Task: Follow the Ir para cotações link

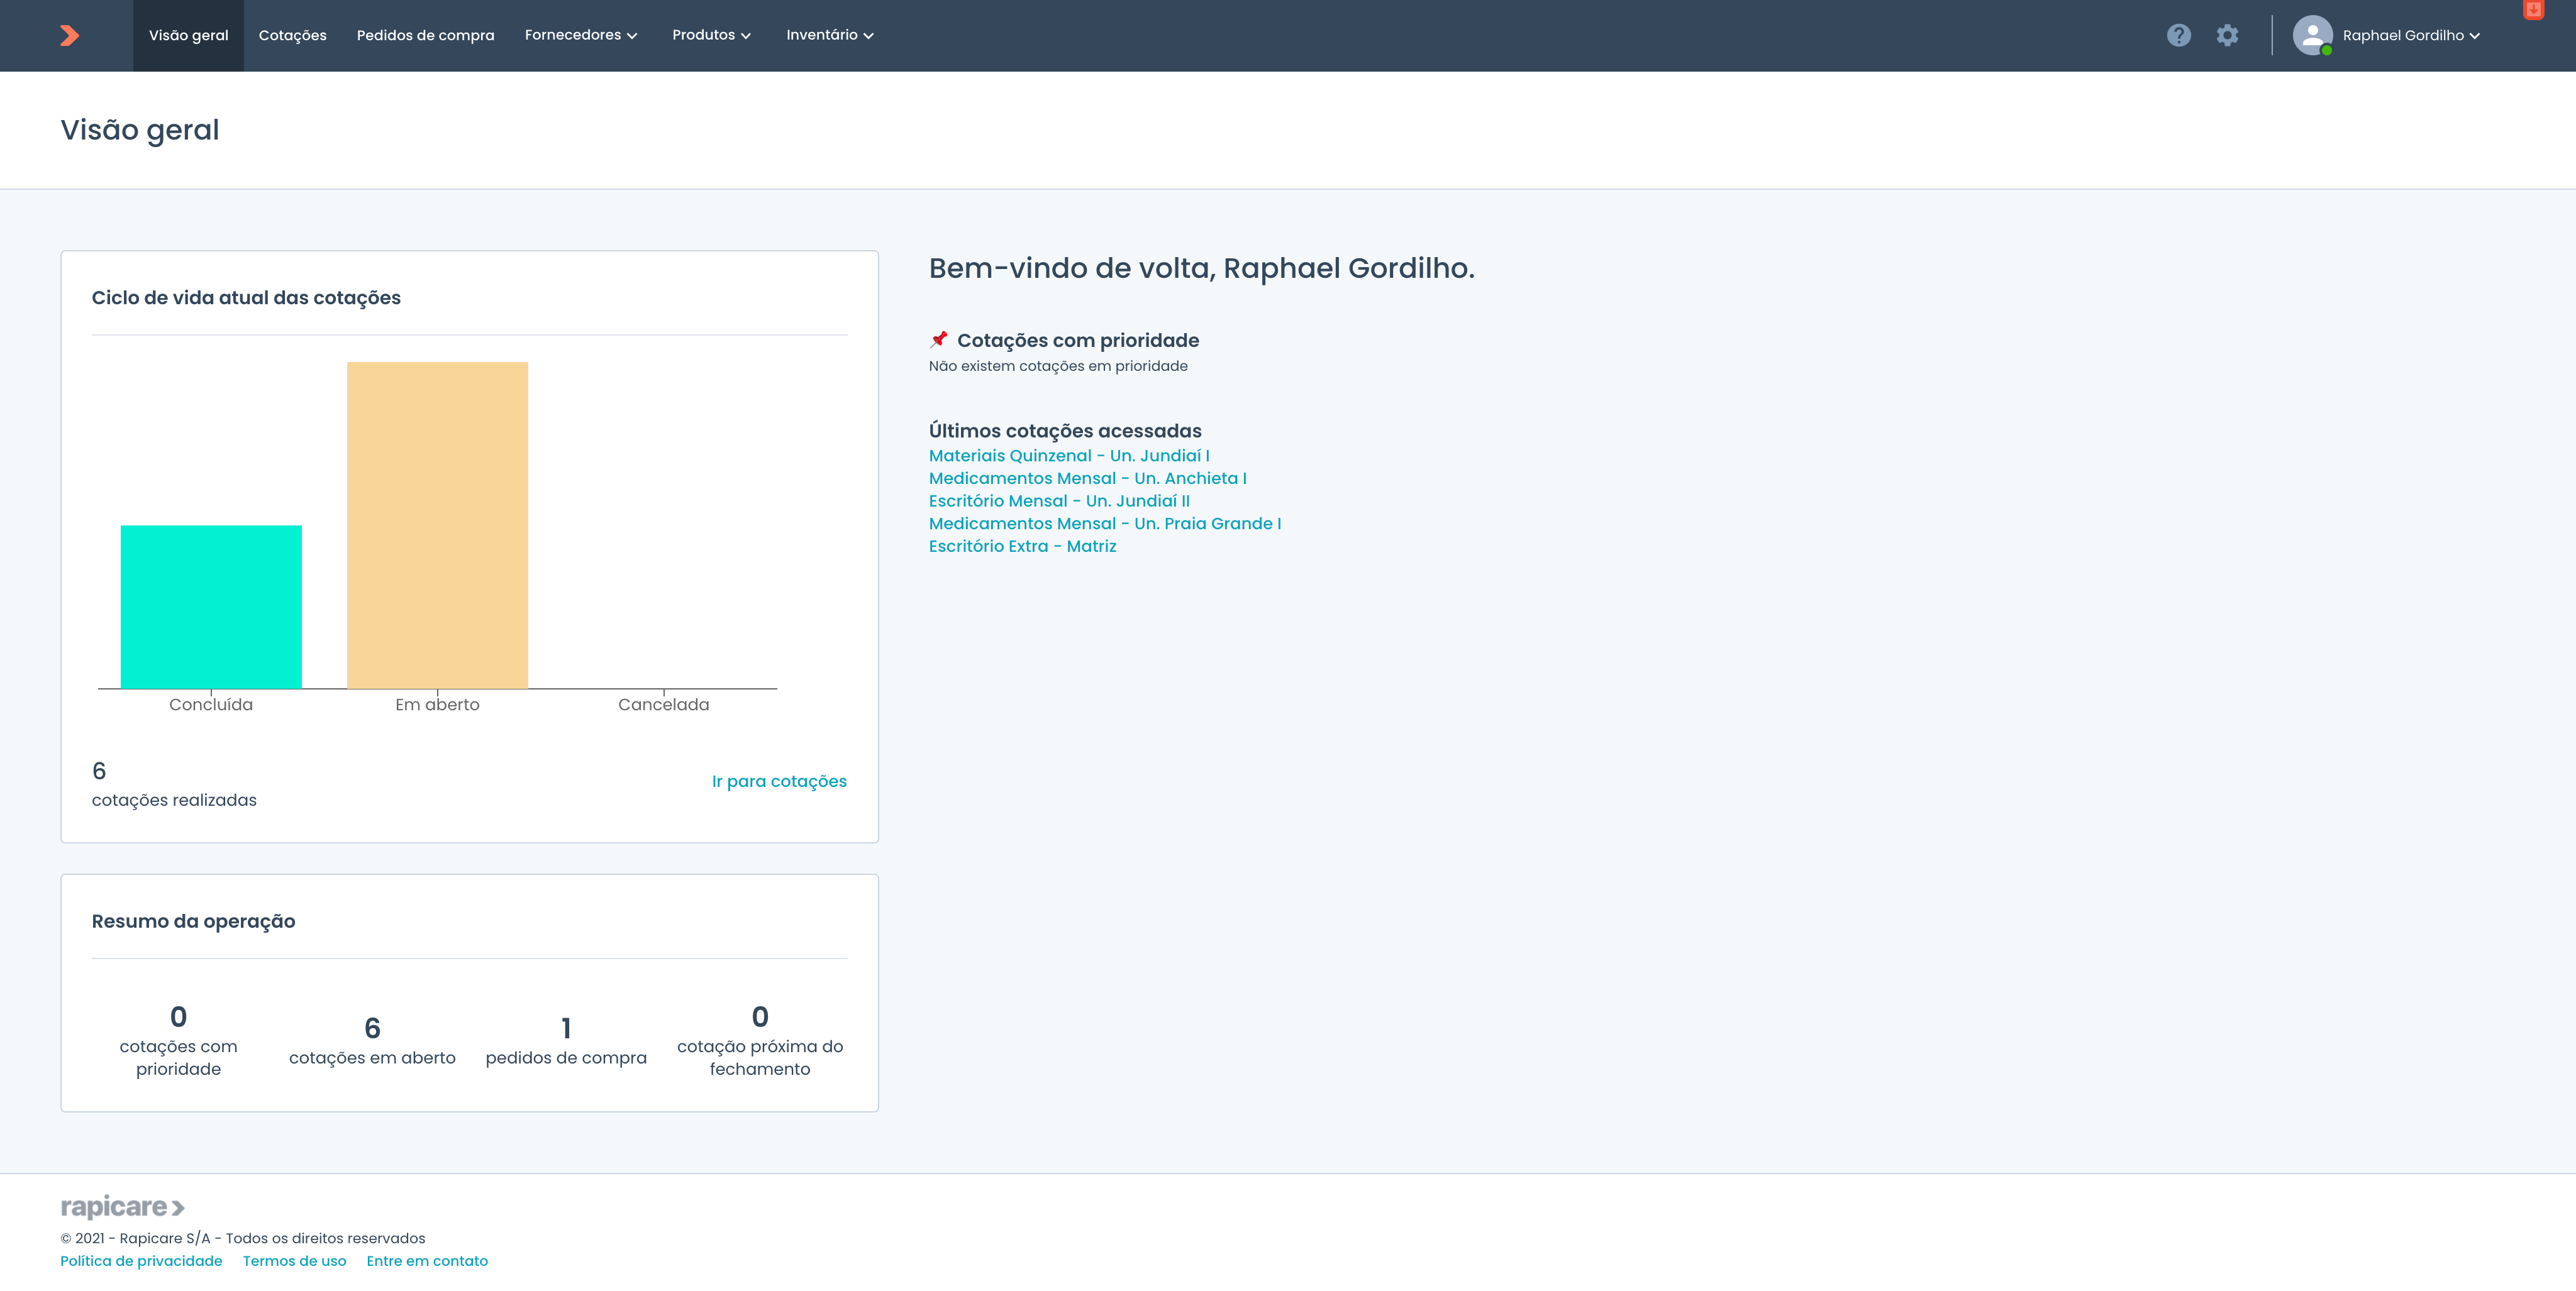Action: coord(778,781)
